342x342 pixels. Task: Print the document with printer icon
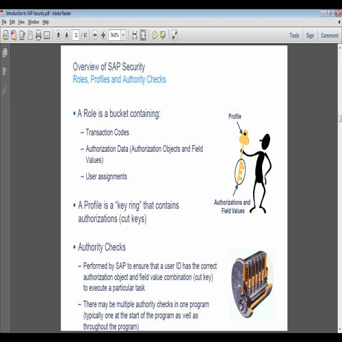point(38,36)
